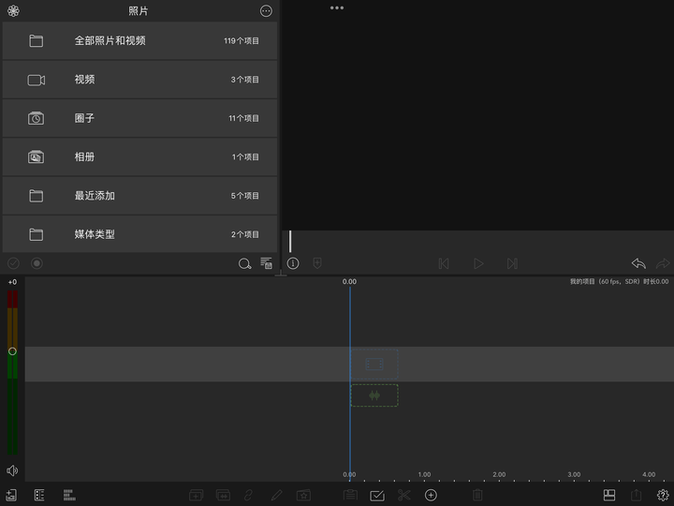674x506 pixels.
Task: Open the 视频 category
Action: [139, 80]
